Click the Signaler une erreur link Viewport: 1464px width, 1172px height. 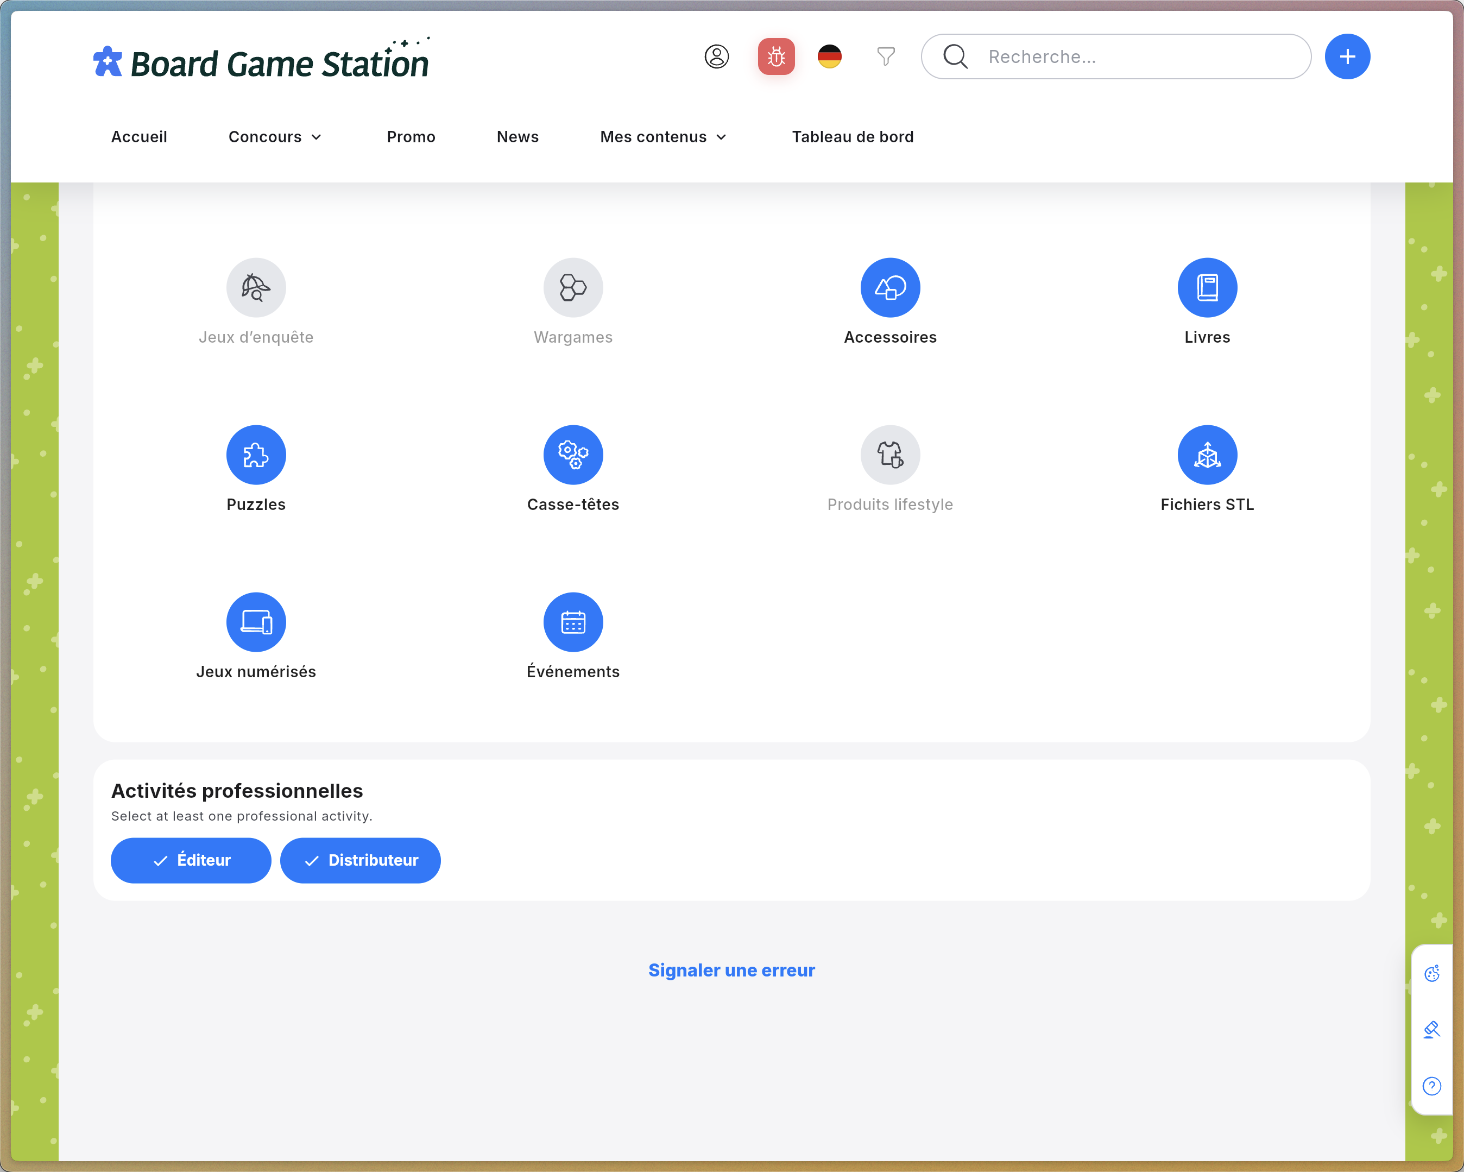[x=731, y=971]
